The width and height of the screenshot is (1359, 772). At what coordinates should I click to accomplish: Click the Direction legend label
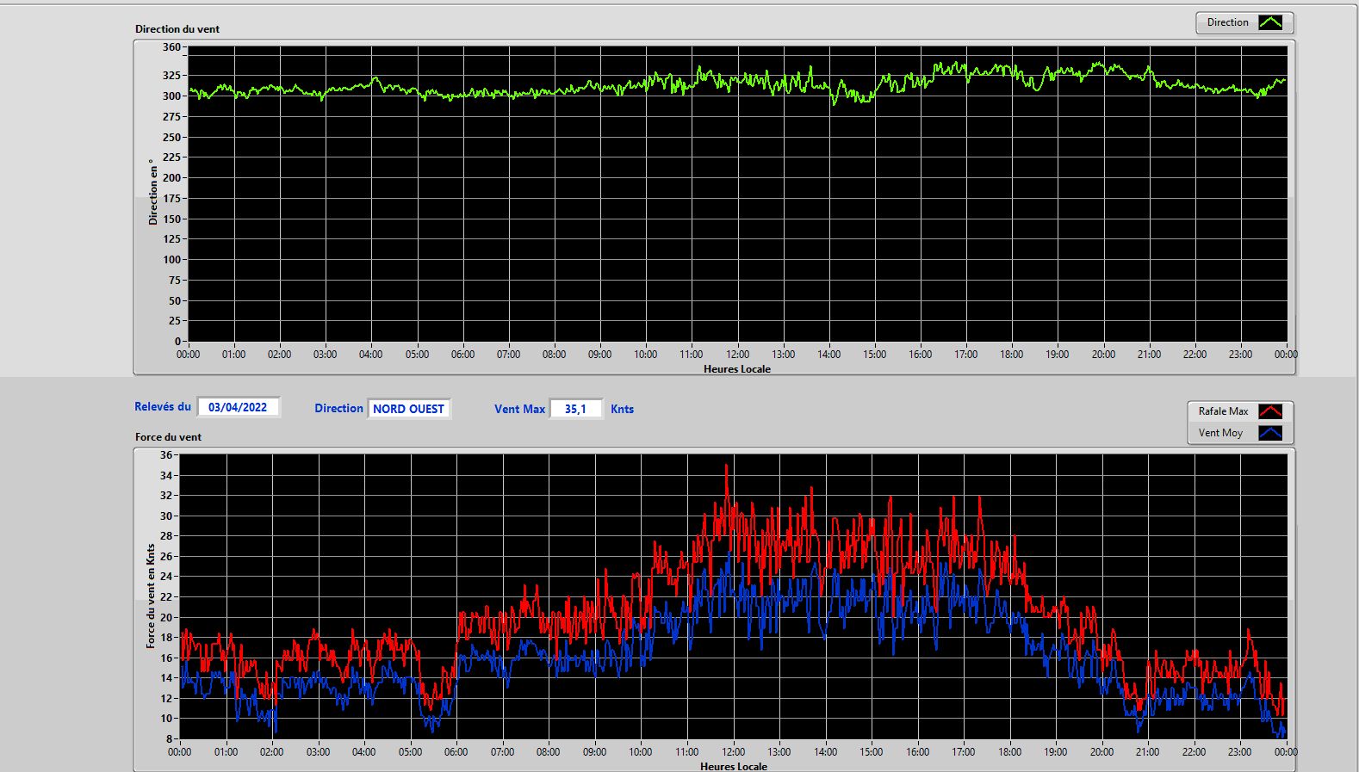tap(1227, 22)
